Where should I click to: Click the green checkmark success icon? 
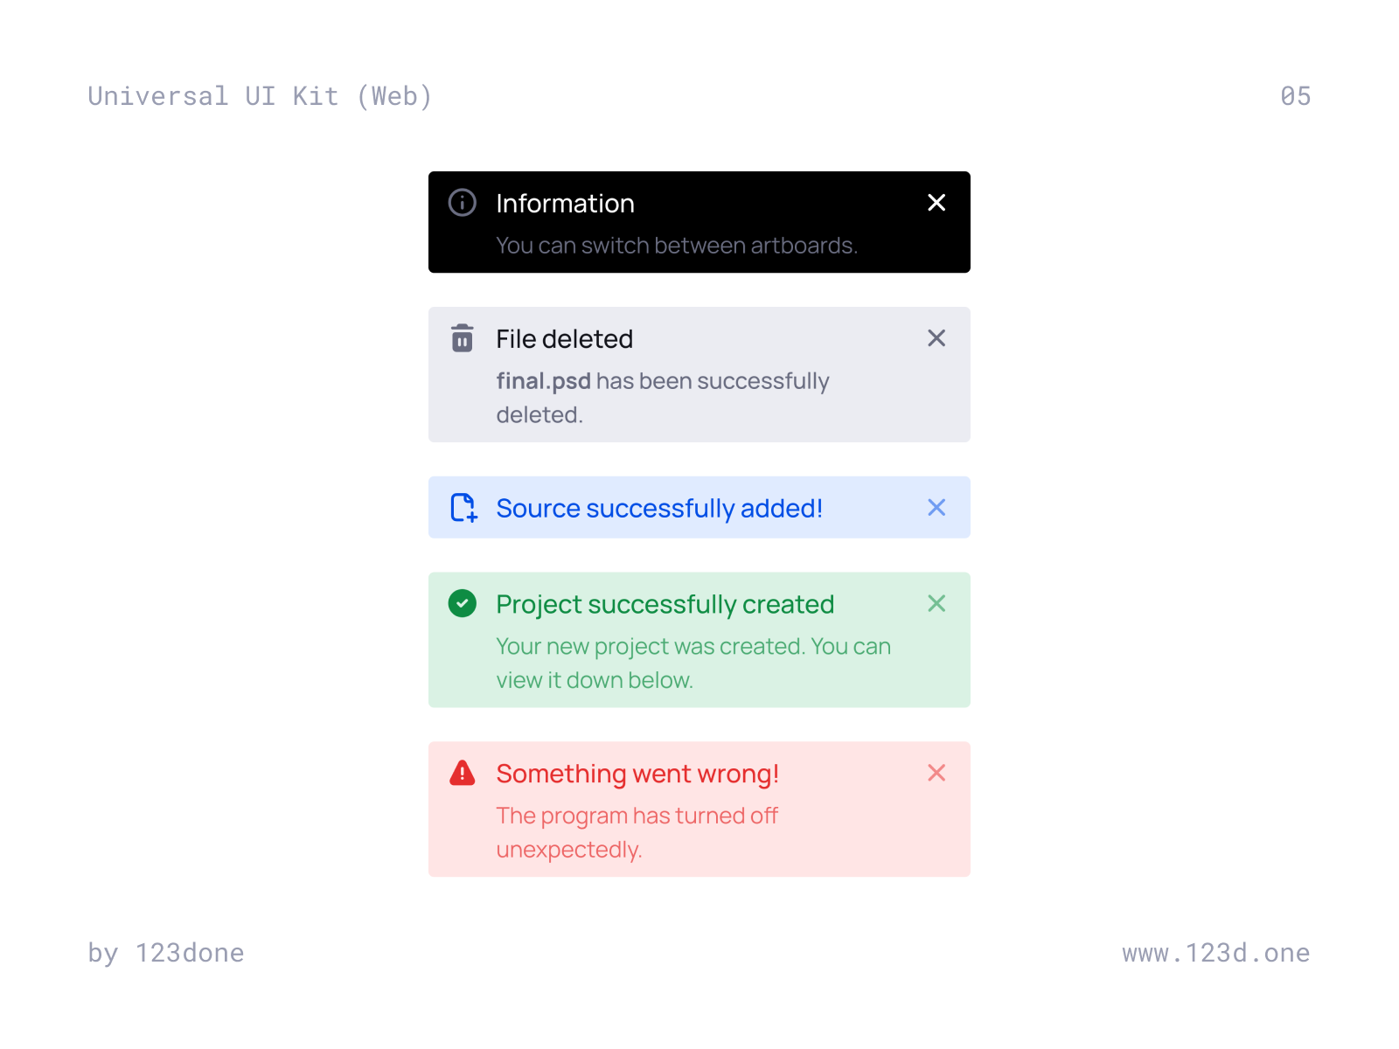(463, 603)
